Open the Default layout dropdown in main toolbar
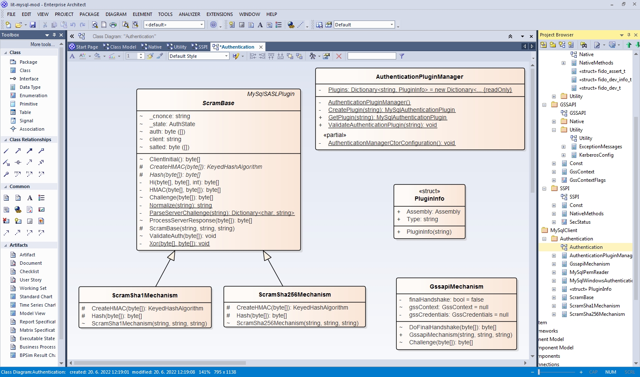The width and height of the screenshot is (640, 377). 392,25
